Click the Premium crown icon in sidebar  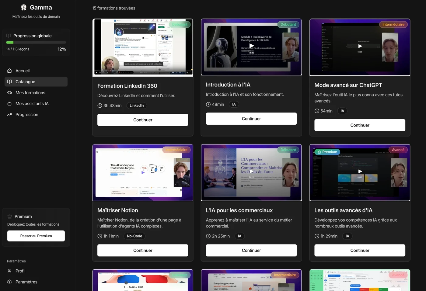click(10, 216)
